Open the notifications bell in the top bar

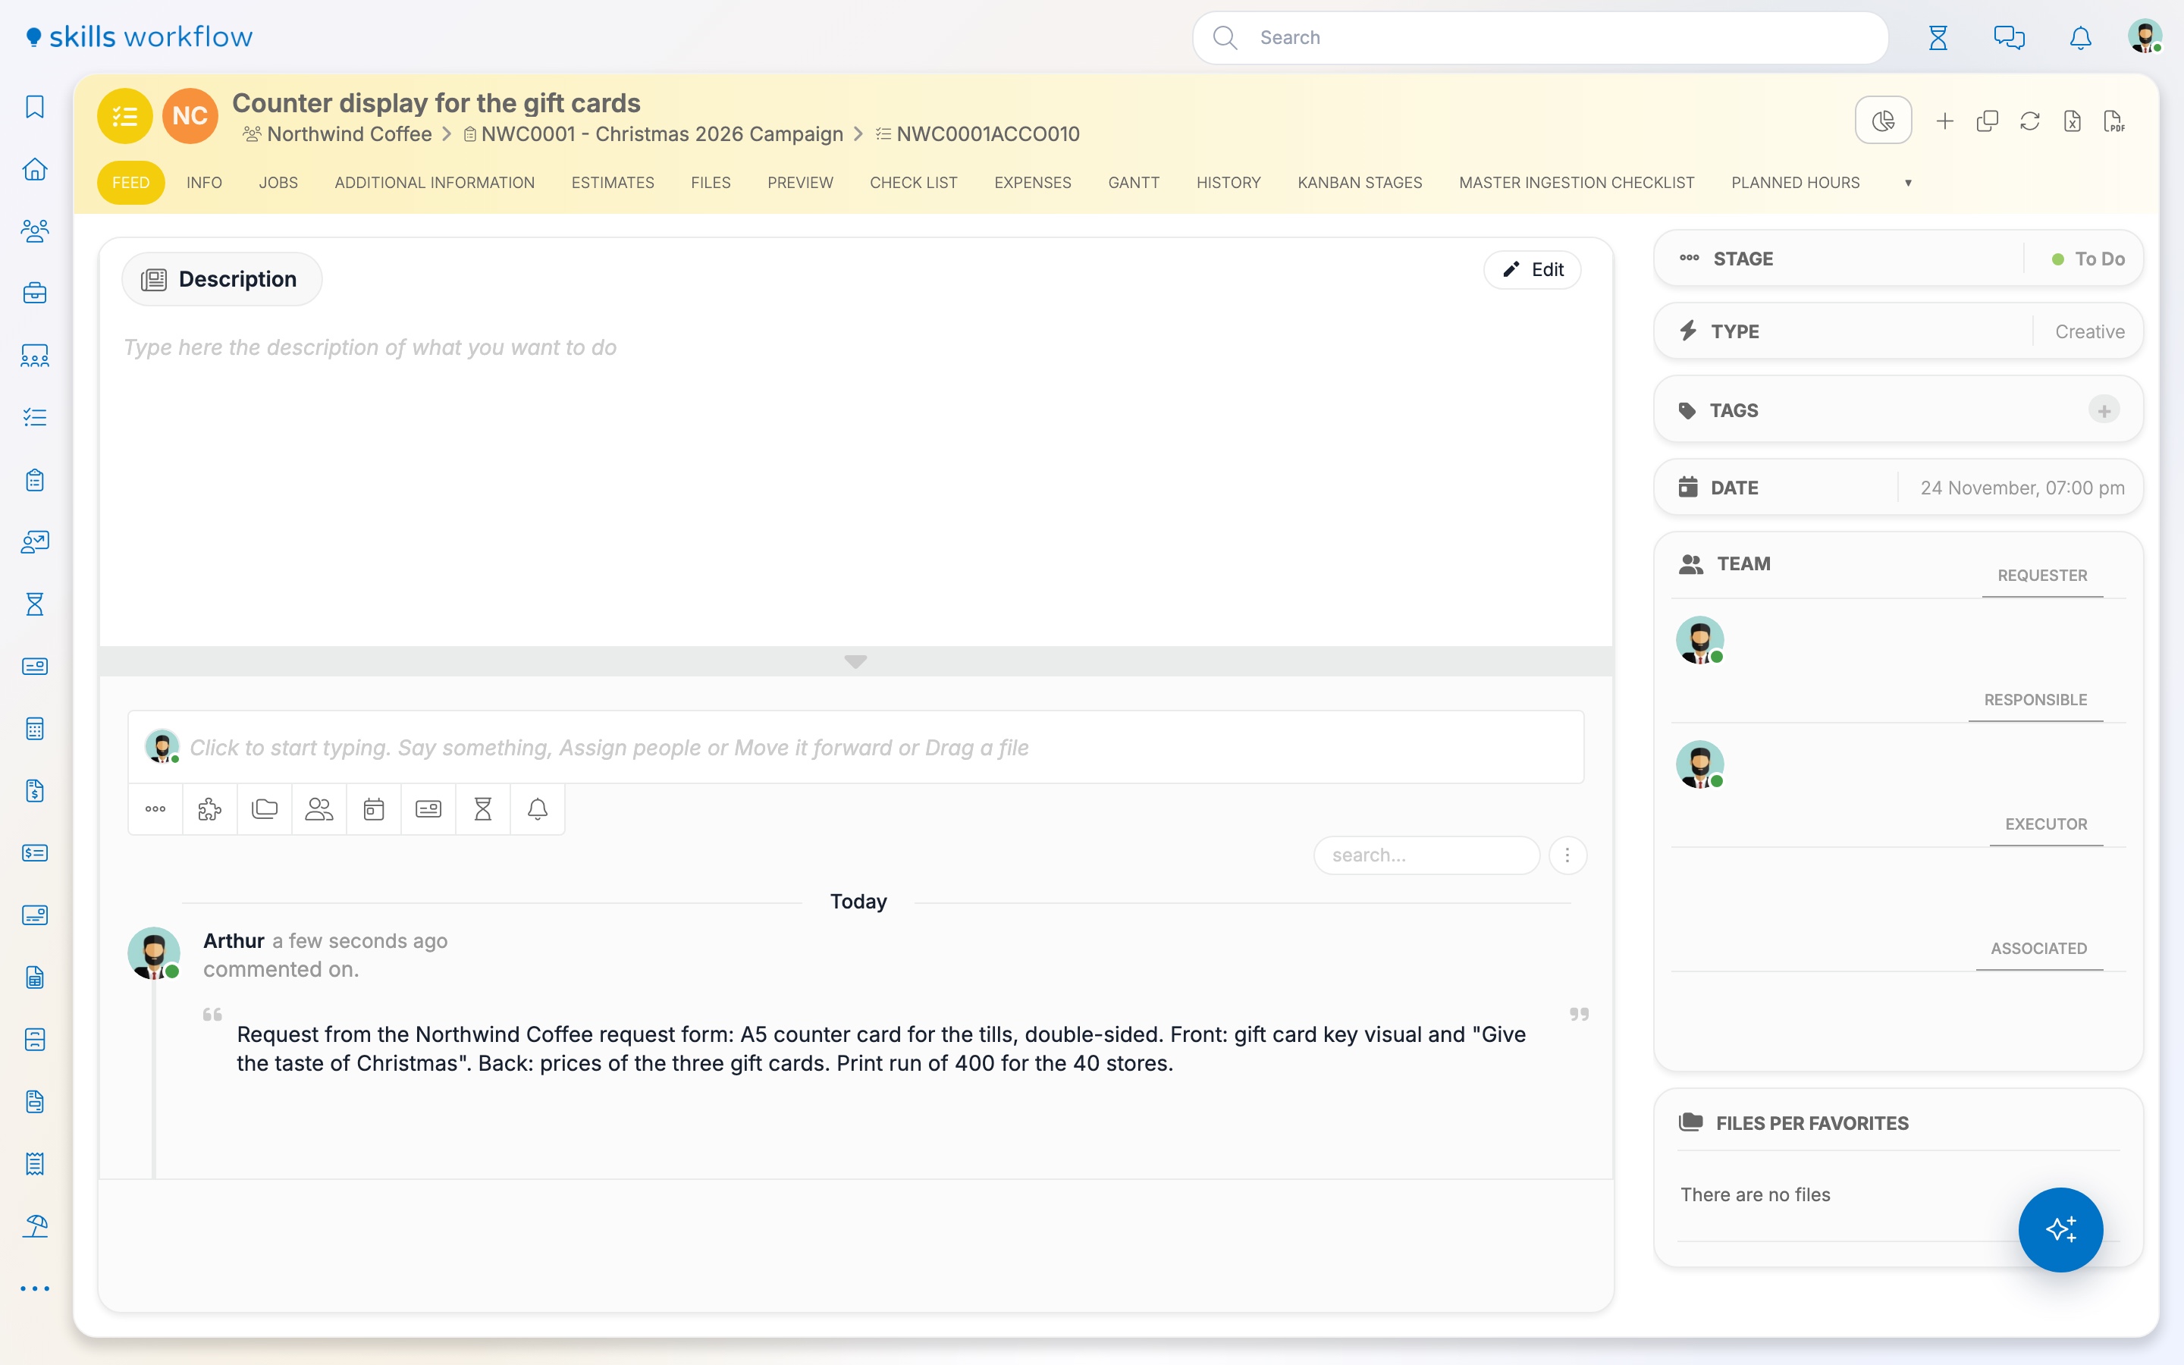(2080, 38)
